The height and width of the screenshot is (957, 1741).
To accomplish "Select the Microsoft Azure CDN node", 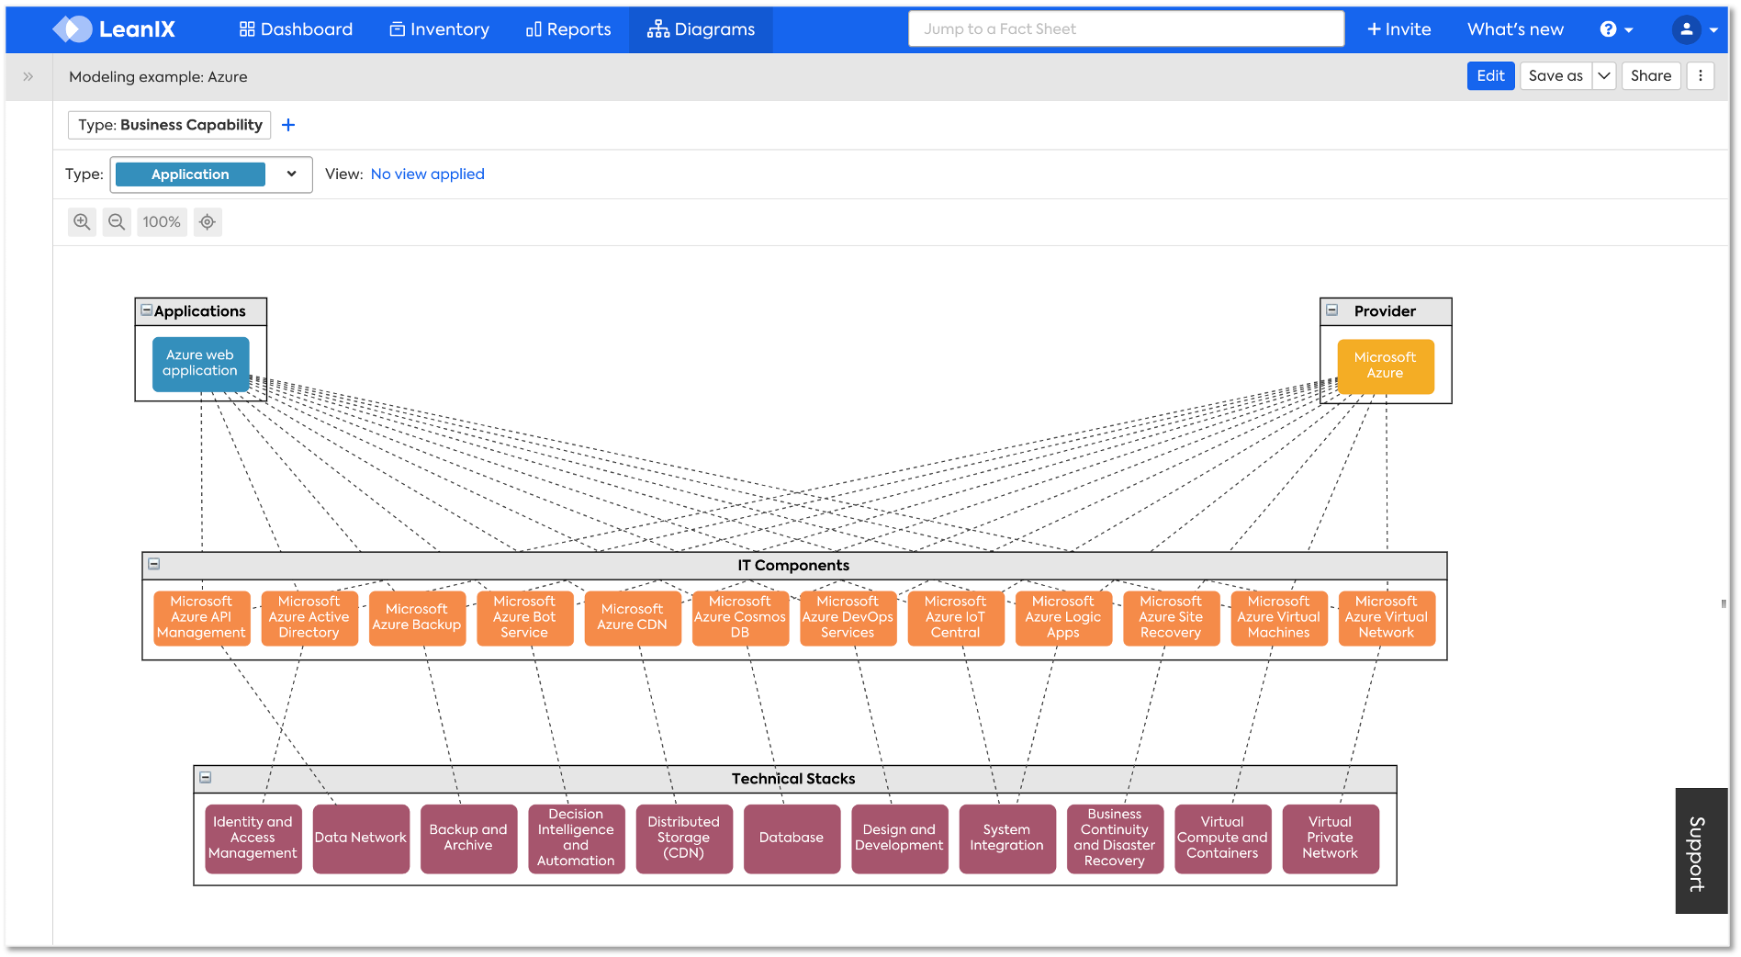I will click(x=633, y=618).
